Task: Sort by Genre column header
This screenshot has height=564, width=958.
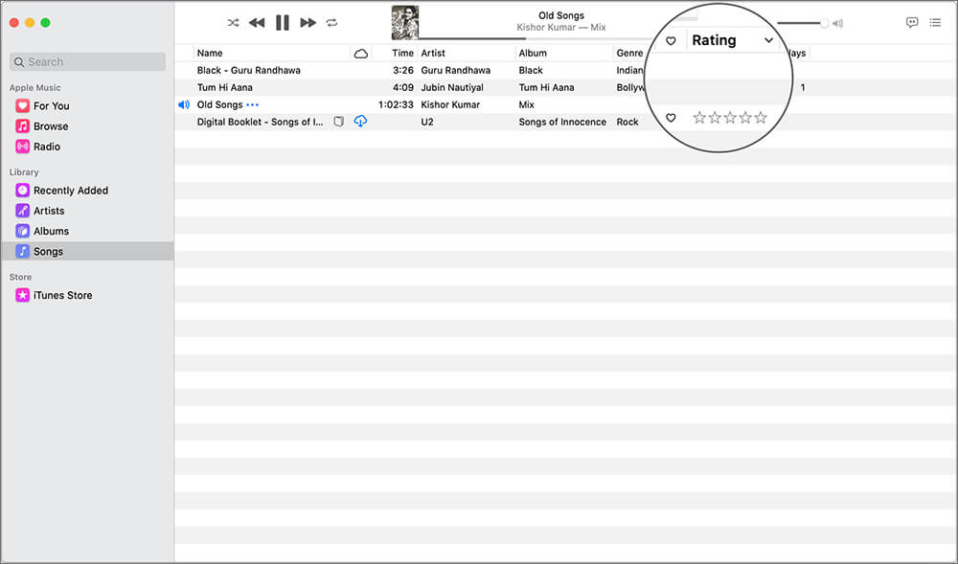Action: coord(630,53)
